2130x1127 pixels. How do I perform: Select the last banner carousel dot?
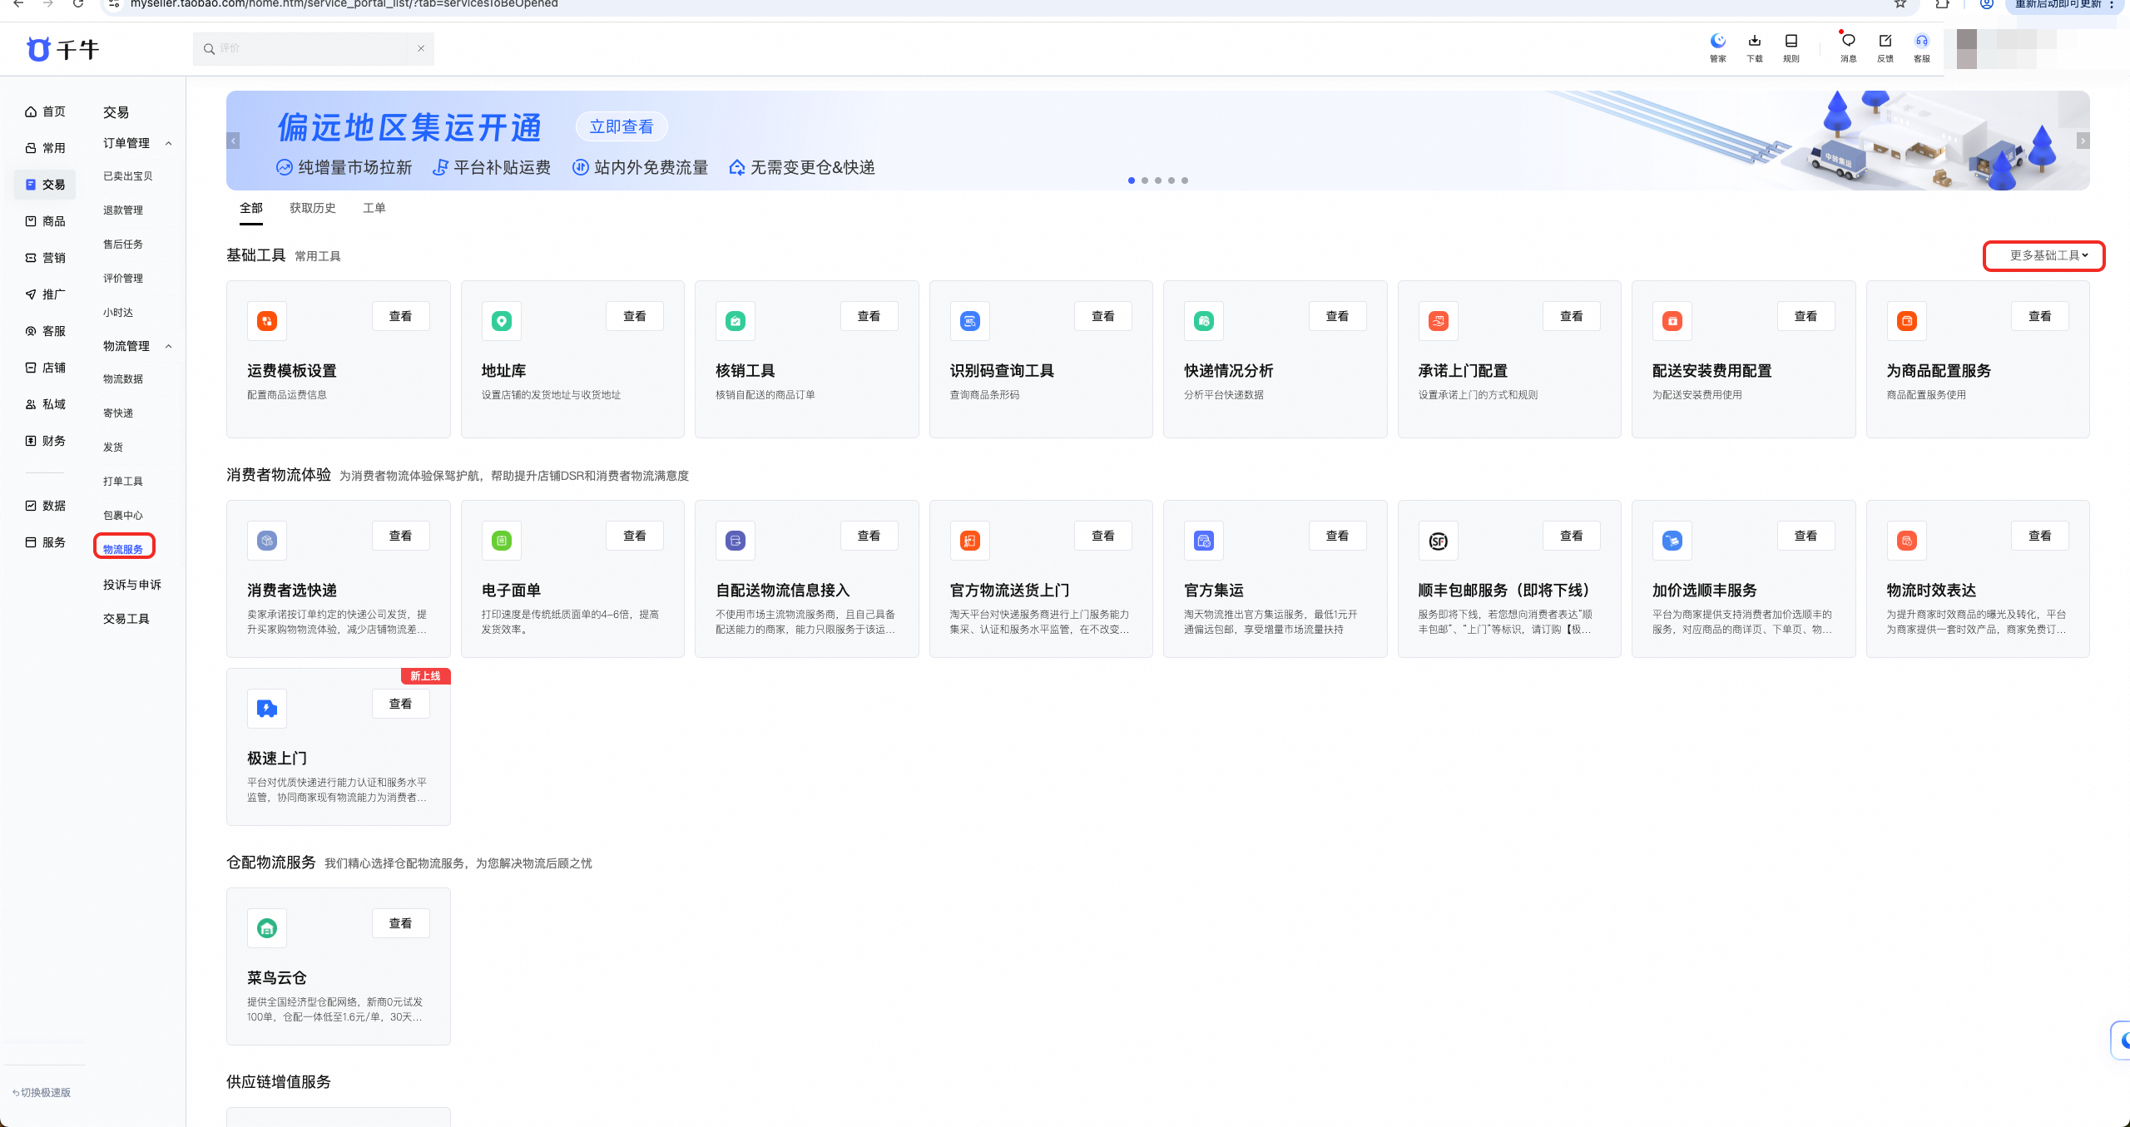(1185, 180)
